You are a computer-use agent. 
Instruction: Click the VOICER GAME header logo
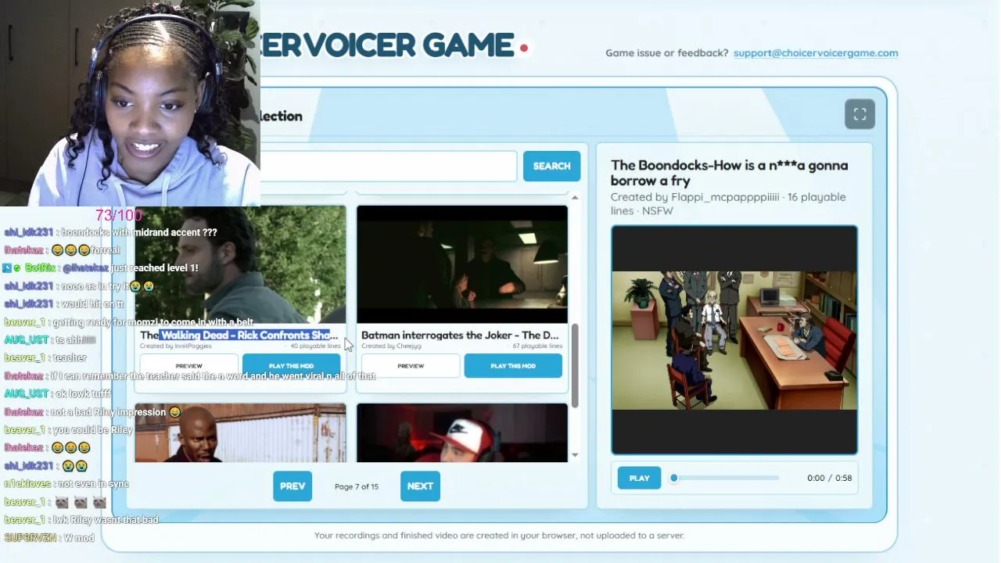click(x=387, y=45)
